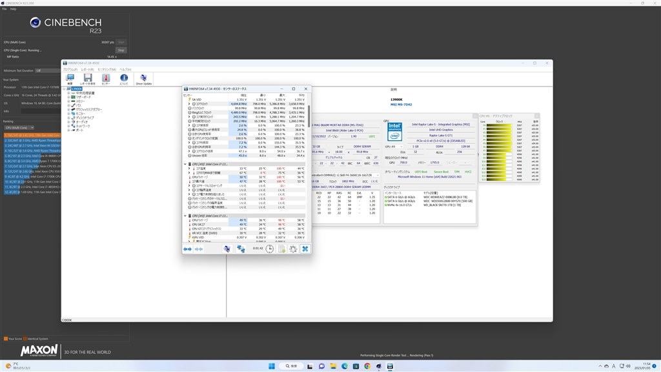Expand the Network tree node
Image resolution: width=661 pixels, height=372 pixels.
point(68,126)
